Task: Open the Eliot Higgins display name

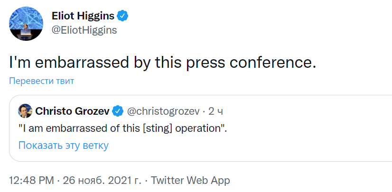Action: click(83, 16)
